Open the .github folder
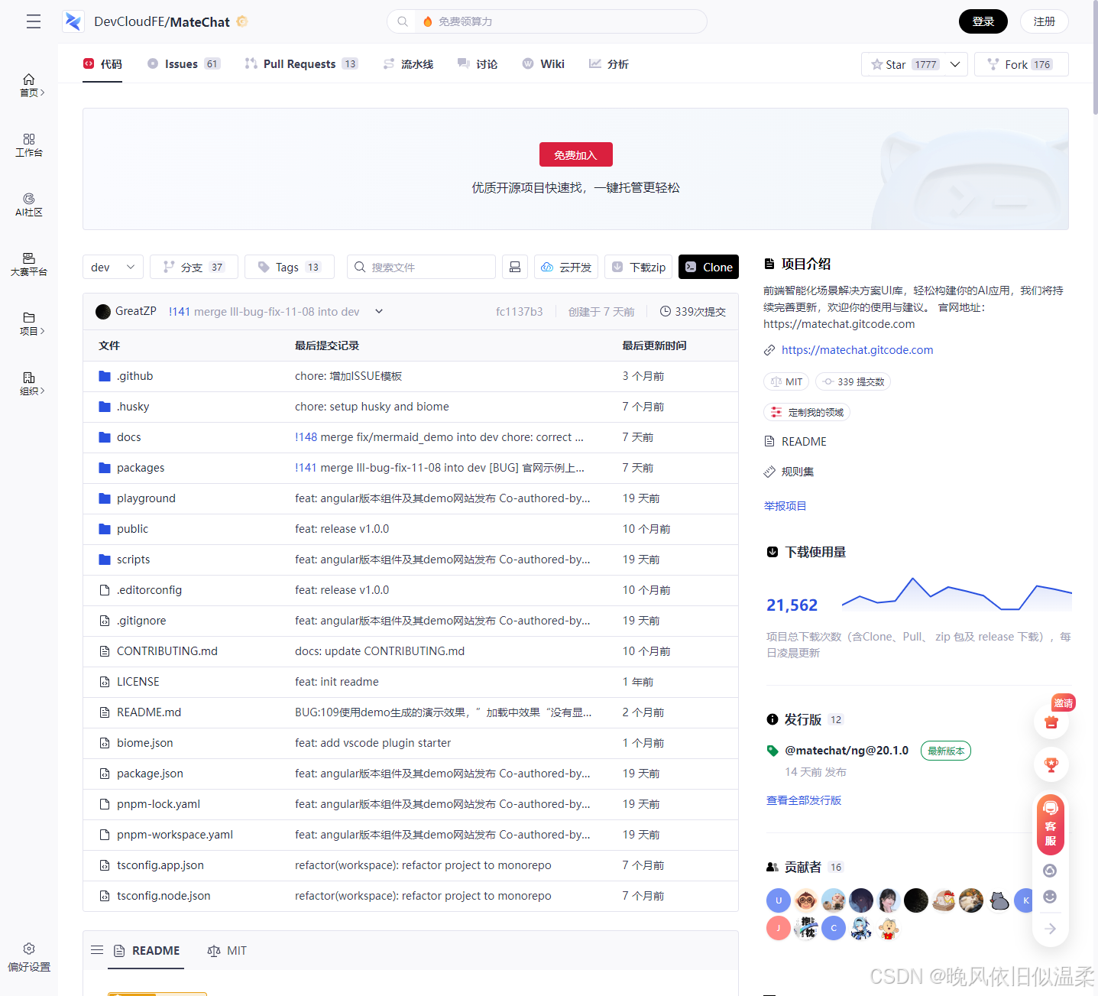The image size is (1098, 996). pyautogui.click(x=135, y=376)
